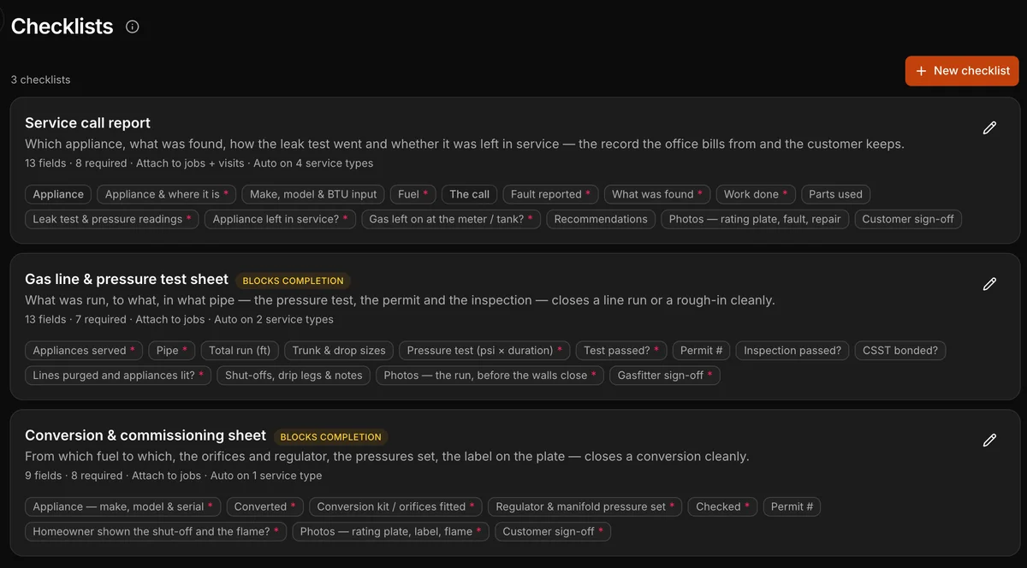Click the "Test passed?" chip
The width and height of the screenshot is (1027, 568).
[621, 350]
